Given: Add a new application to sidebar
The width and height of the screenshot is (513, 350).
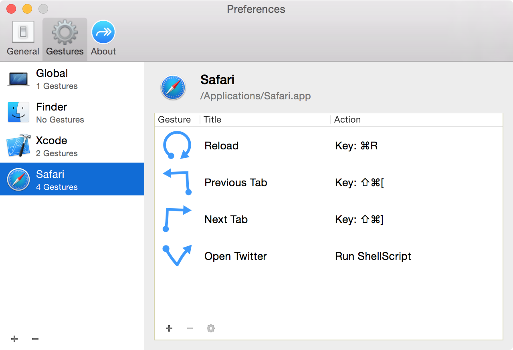Looking at the screenshot, I should click(14, 339).
